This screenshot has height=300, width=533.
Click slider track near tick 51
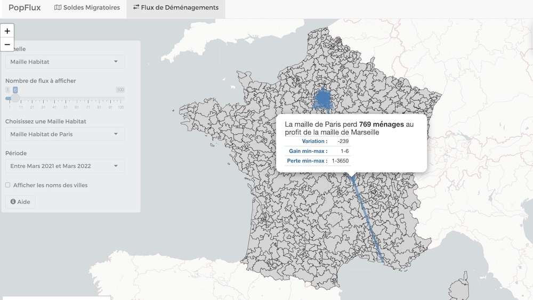tap(65, 99)
